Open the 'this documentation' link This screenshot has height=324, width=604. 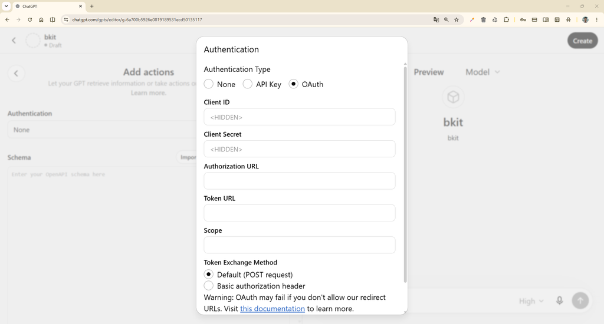(x=273, y=309)
